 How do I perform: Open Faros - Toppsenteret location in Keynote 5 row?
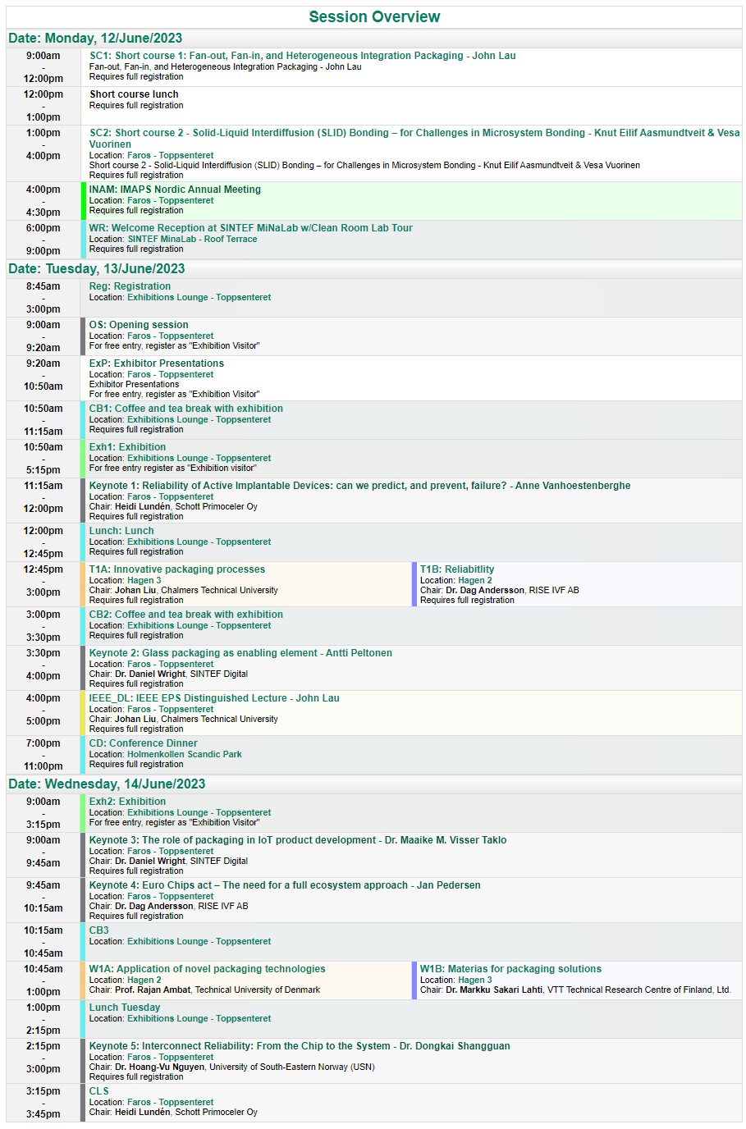pos(170,1057)
